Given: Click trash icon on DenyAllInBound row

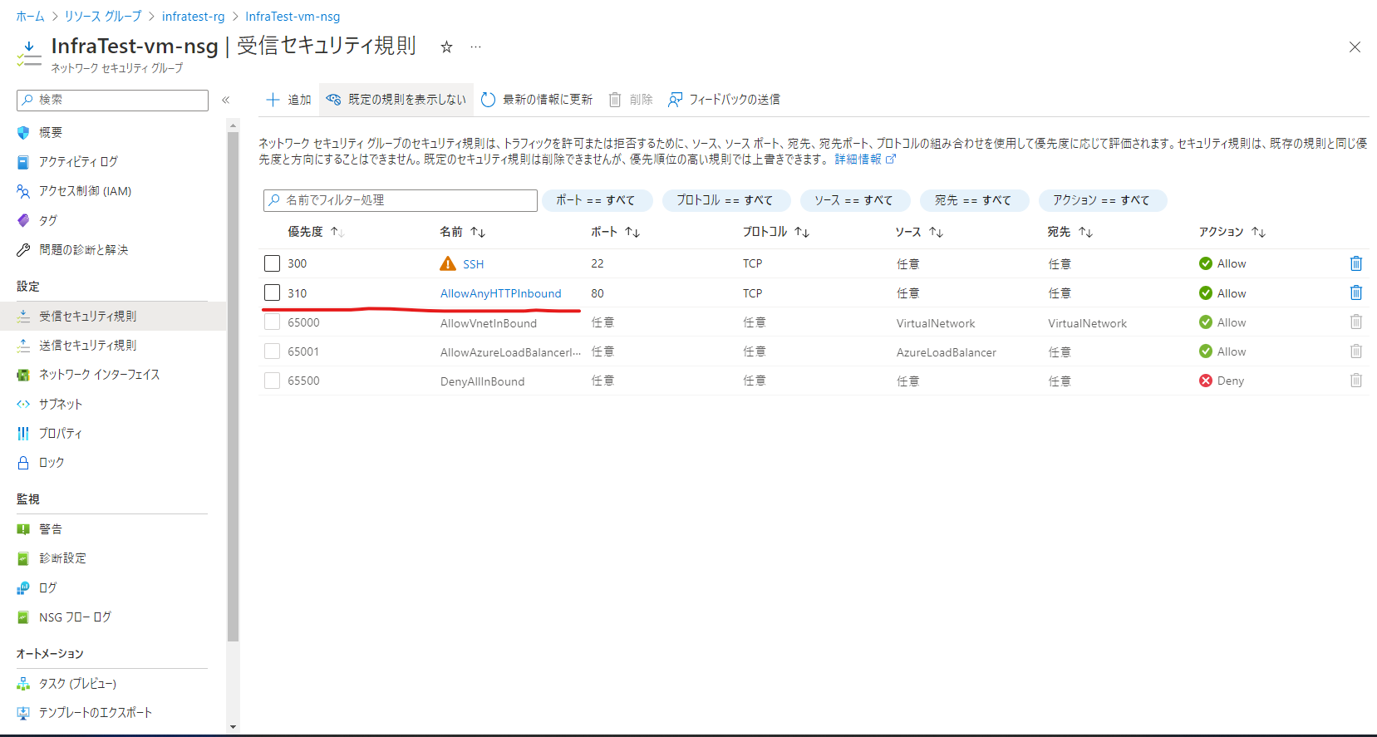Looking at the screenshot, I should click(x=1356, y=381).
